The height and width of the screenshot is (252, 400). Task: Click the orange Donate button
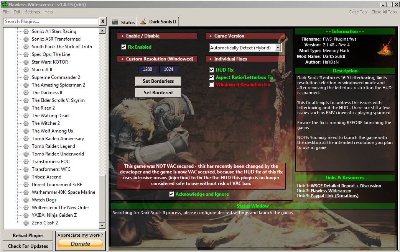[81, 244]
